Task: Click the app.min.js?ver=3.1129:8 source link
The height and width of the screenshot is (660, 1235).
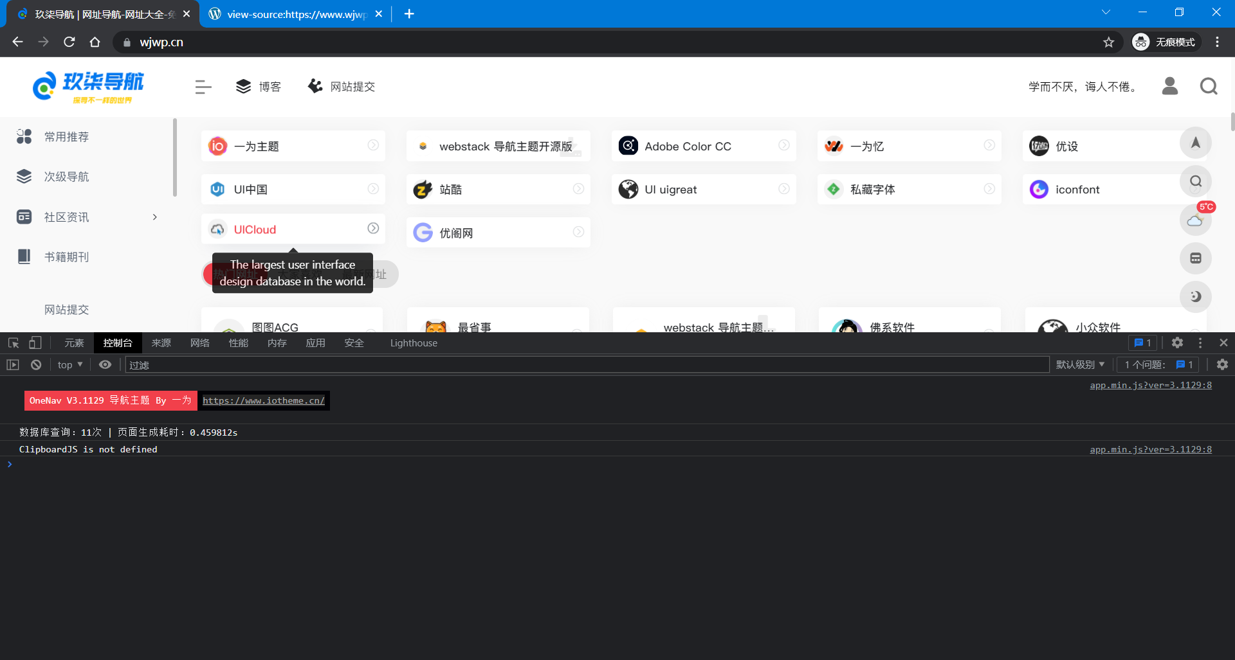Action: coord(1151,385)
